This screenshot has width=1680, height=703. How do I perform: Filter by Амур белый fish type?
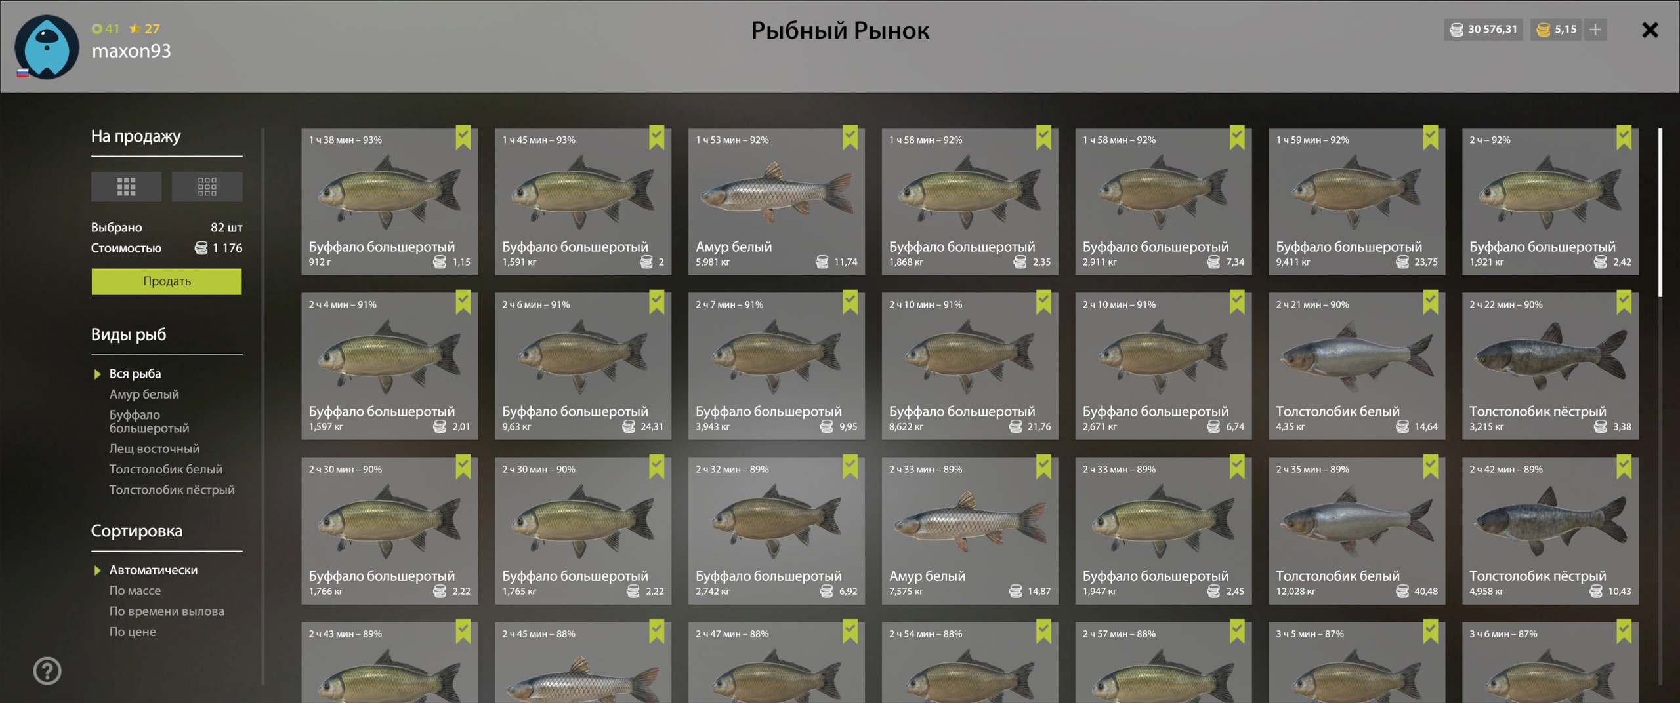144,394
